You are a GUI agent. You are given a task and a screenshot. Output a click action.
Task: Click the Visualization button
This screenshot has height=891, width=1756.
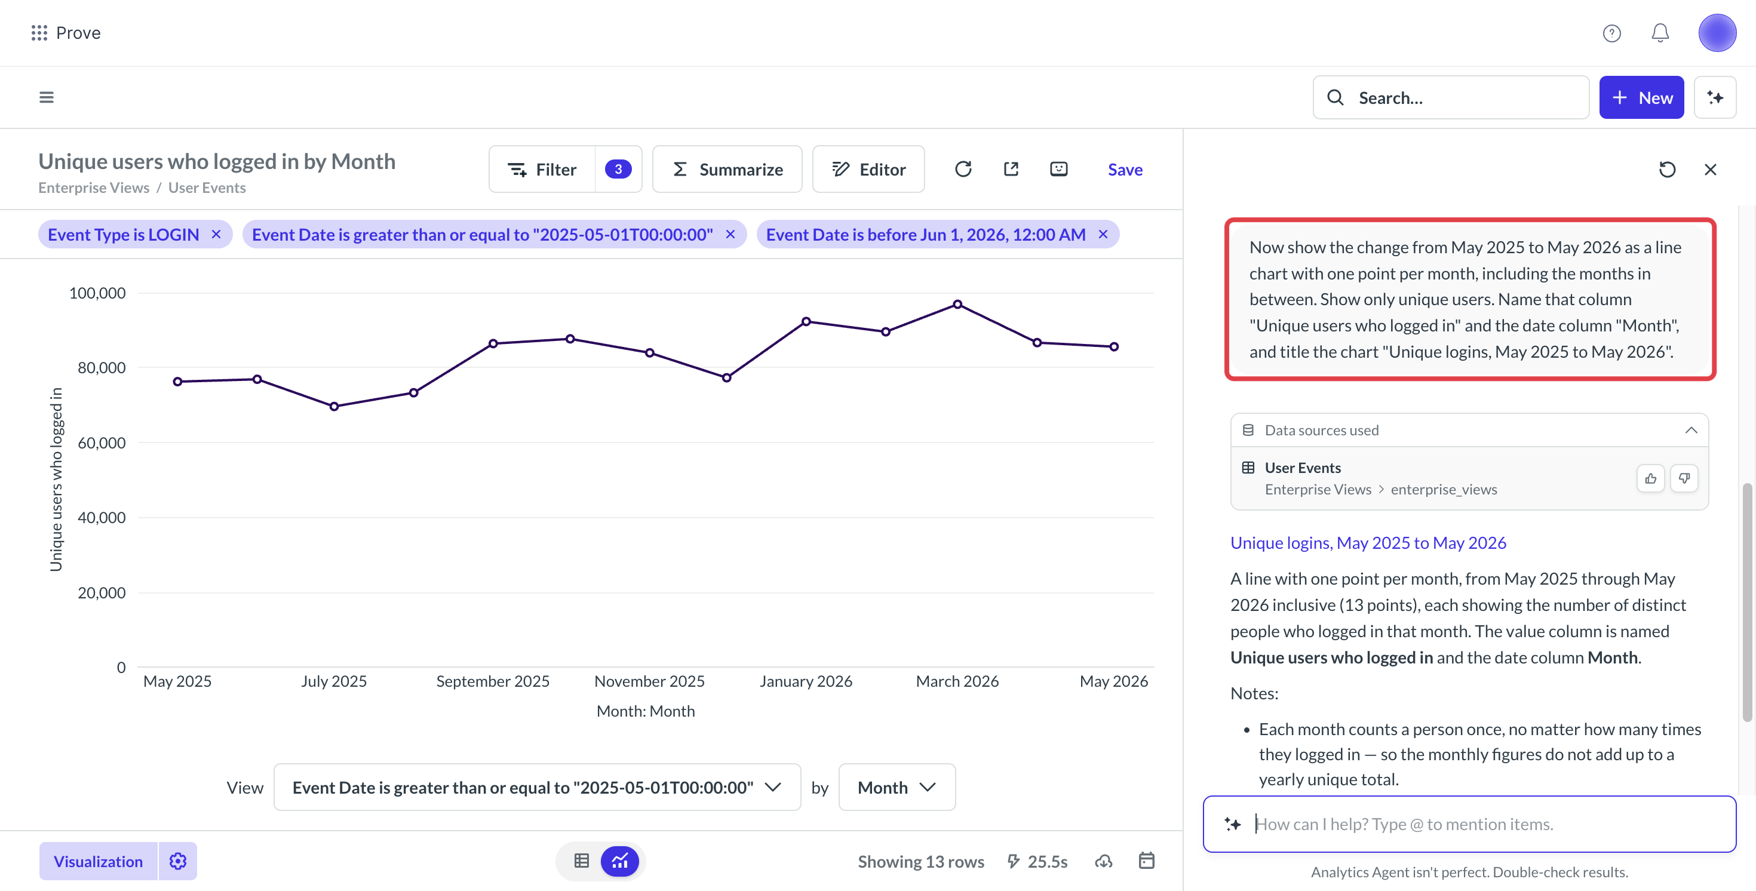coord(98,861)
